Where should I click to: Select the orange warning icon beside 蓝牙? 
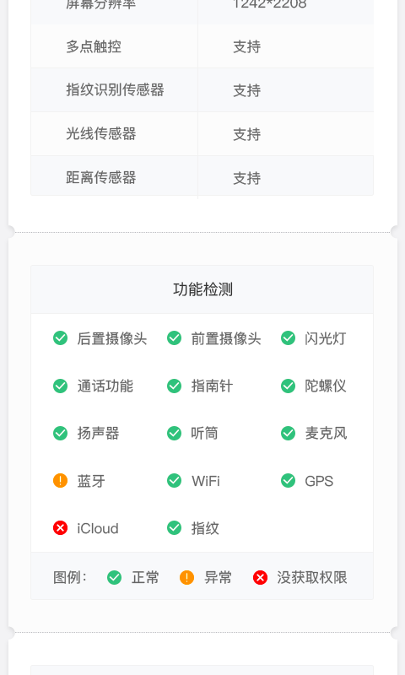pyautogui.click(x=60, y=480)
